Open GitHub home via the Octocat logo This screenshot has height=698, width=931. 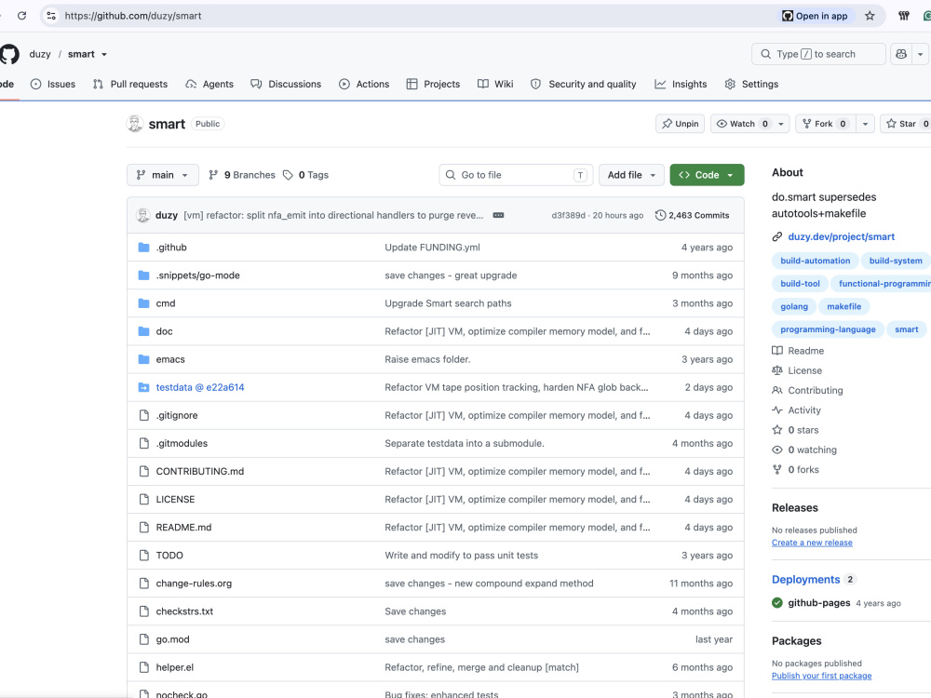[x=8, y=54]
